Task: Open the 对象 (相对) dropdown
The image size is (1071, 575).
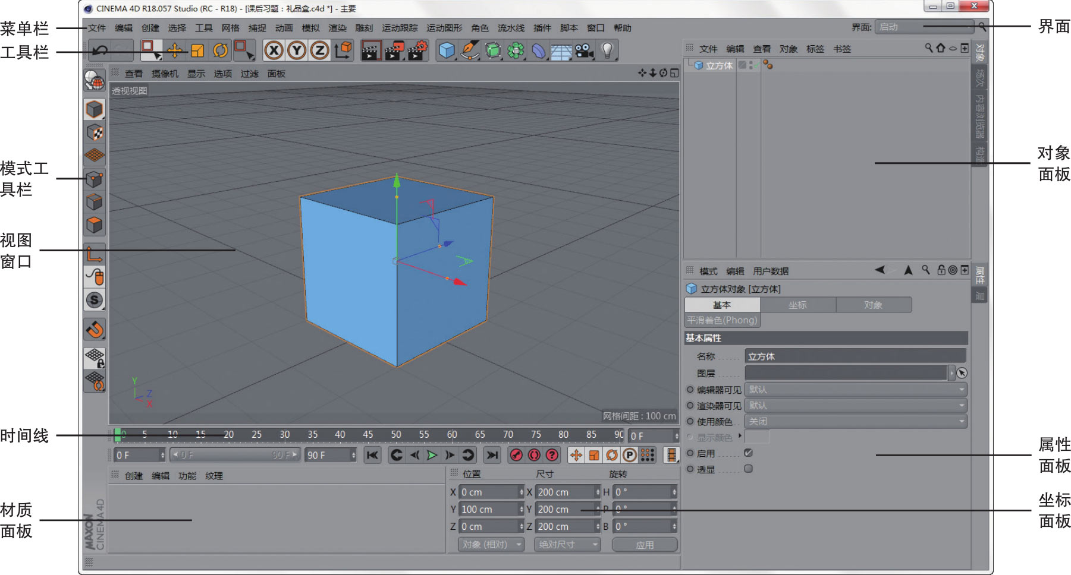Action: 491,545
